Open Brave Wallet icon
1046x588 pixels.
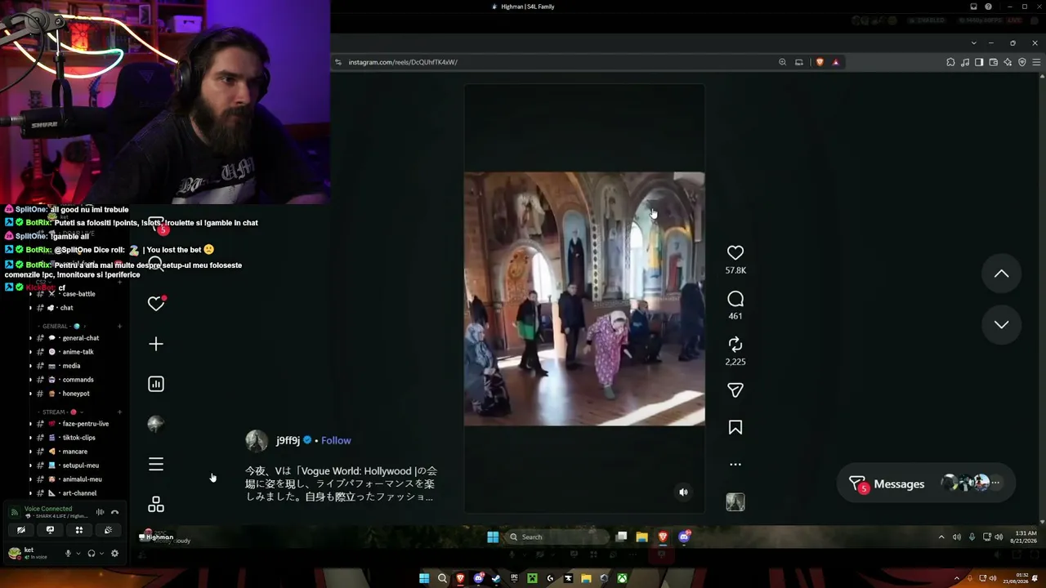993,62
